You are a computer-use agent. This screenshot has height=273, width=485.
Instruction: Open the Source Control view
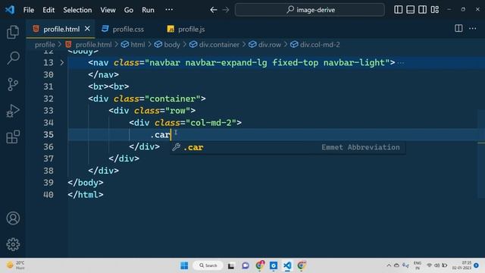[13, 84]
